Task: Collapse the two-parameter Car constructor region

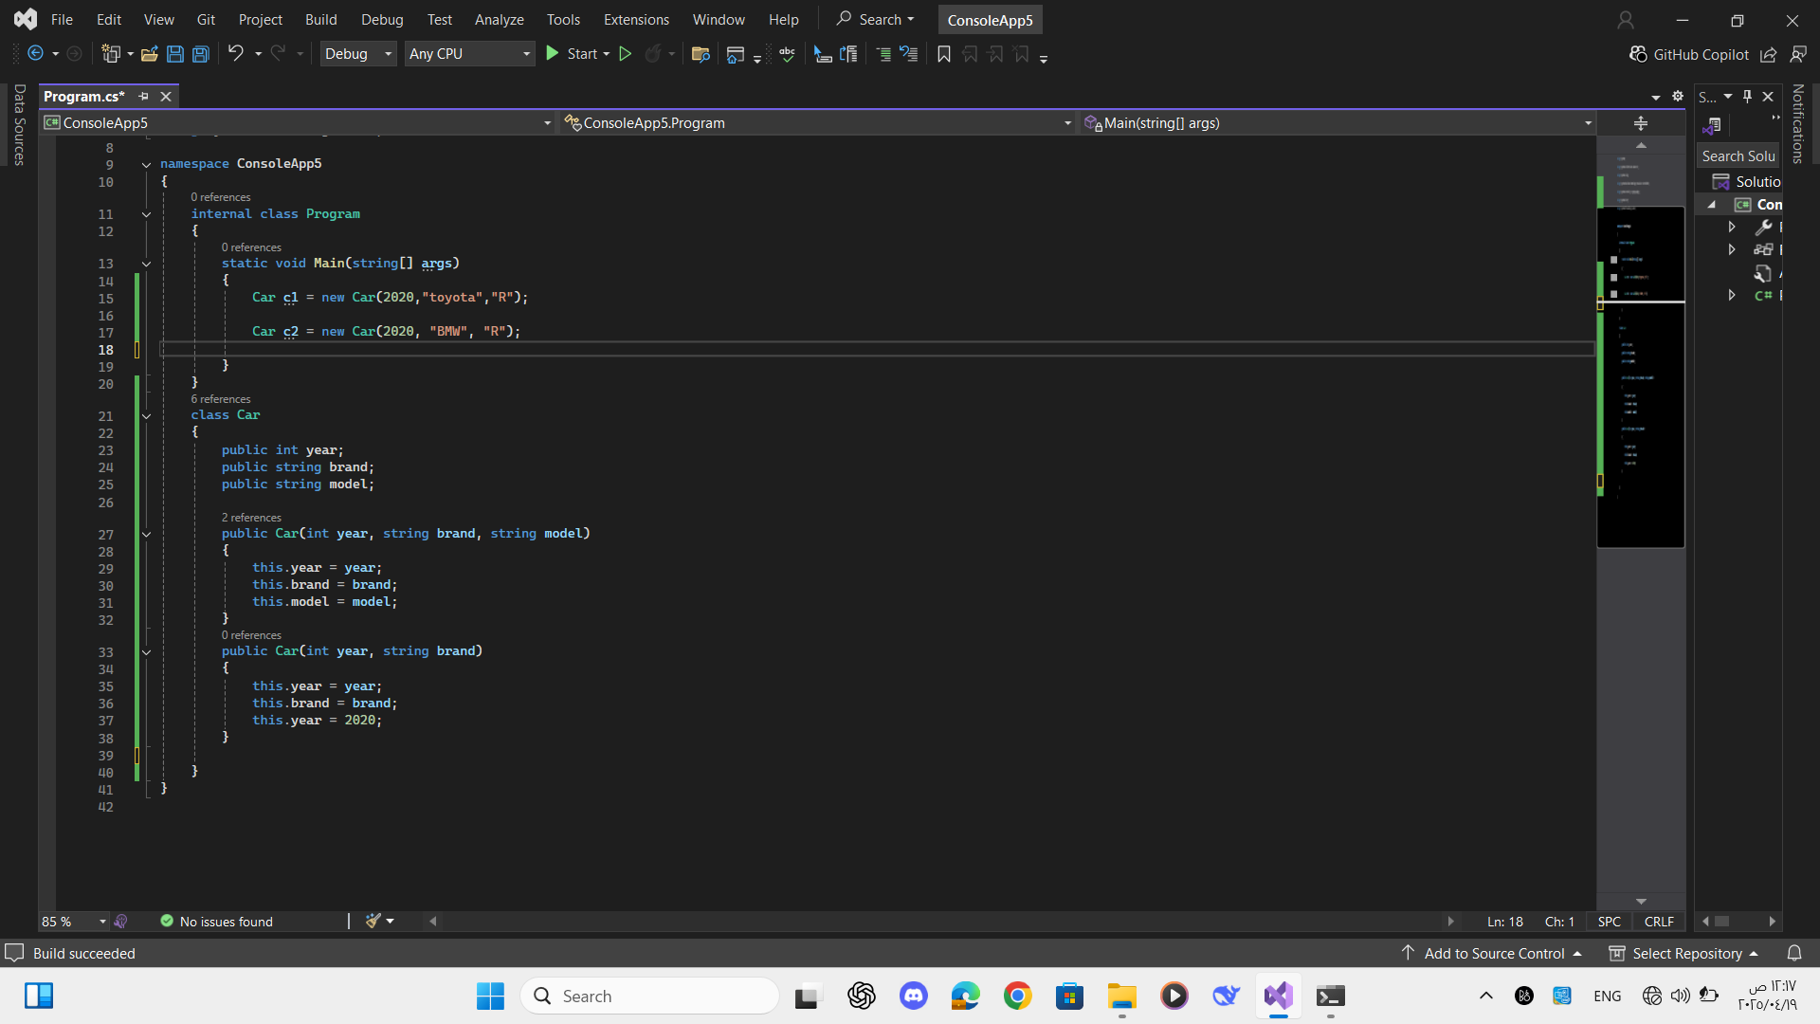Action: click(x=147, y=651)
